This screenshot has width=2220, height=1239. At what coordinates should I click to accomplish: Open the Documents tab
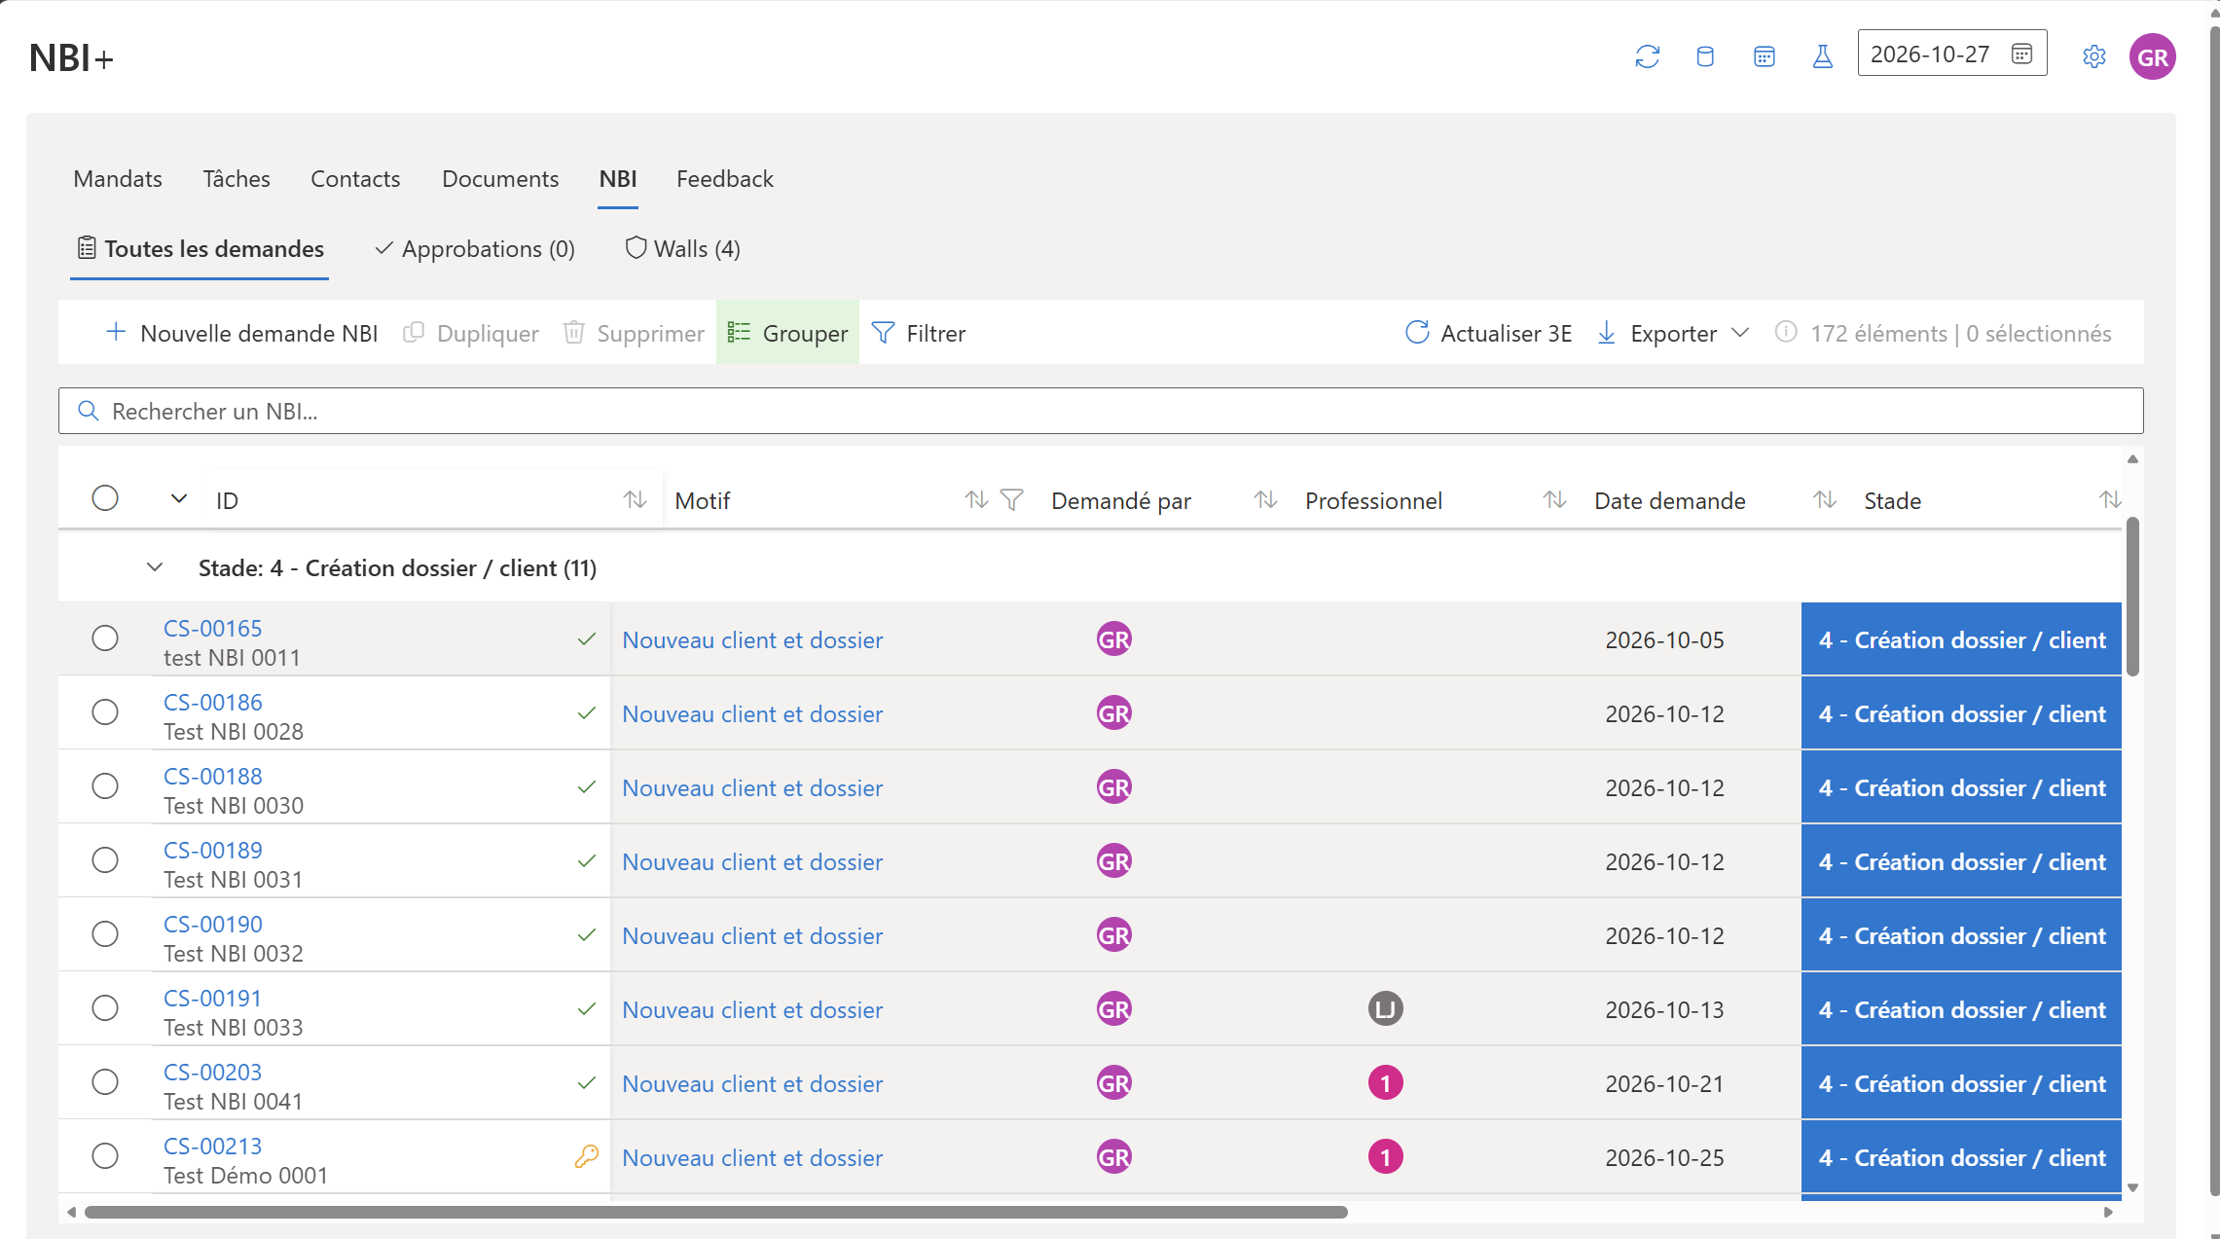point(500,179)
